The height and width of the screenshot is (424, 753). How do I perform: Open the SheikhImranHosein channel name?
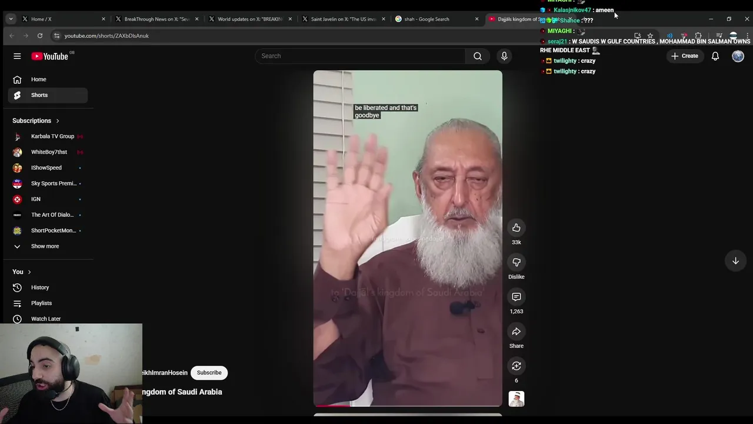tap(165, 373)
